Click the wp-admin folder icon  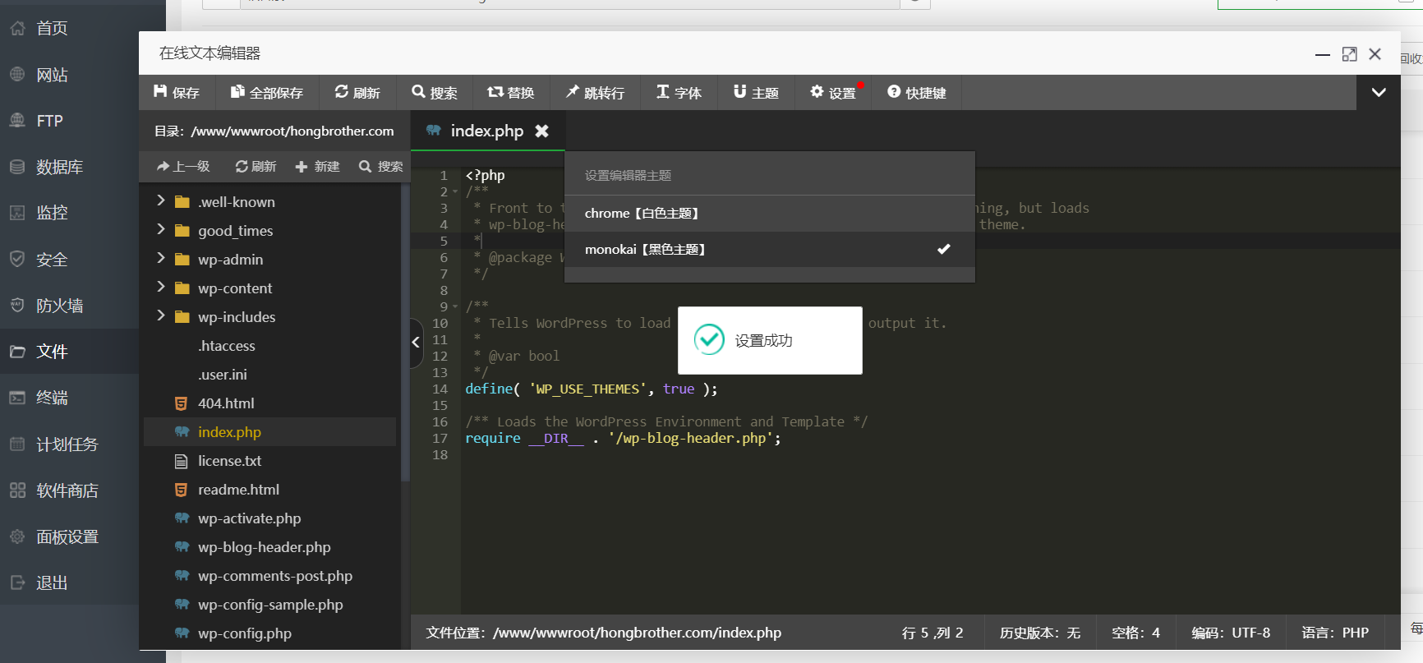point(182,260)
